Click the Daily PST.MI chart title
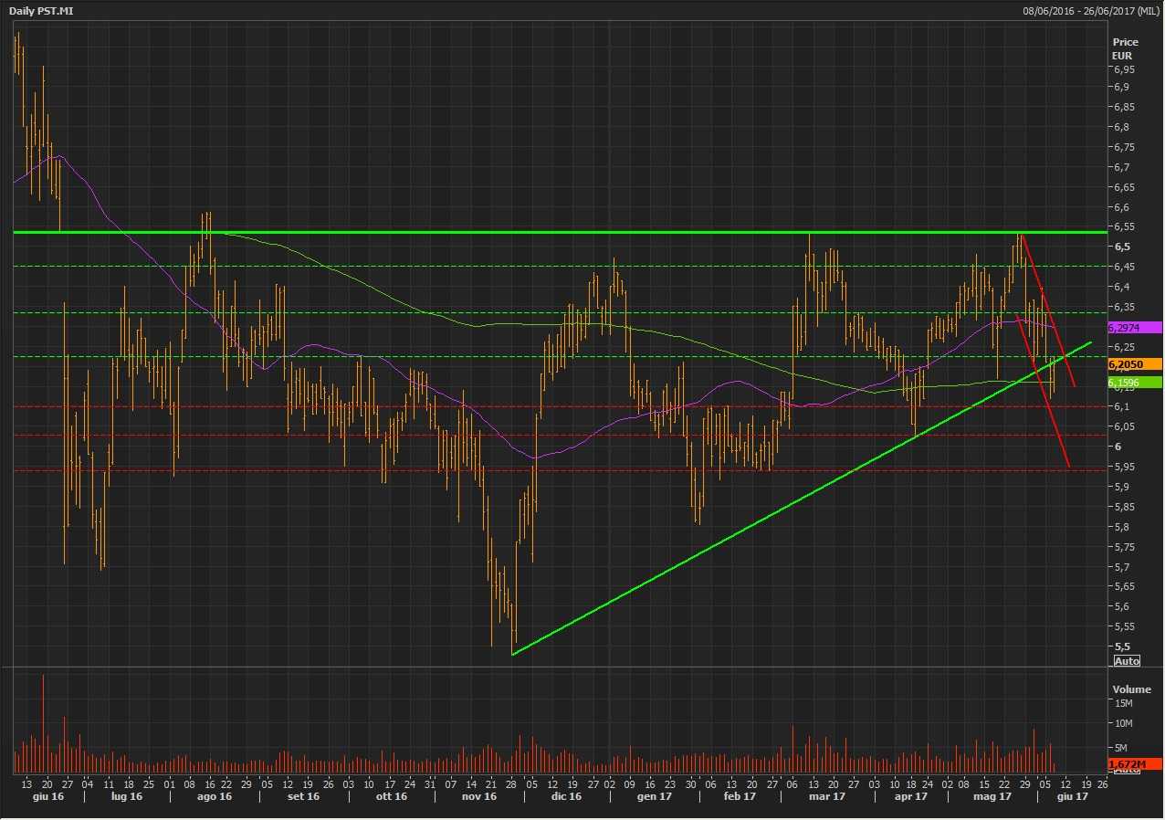 41,9
